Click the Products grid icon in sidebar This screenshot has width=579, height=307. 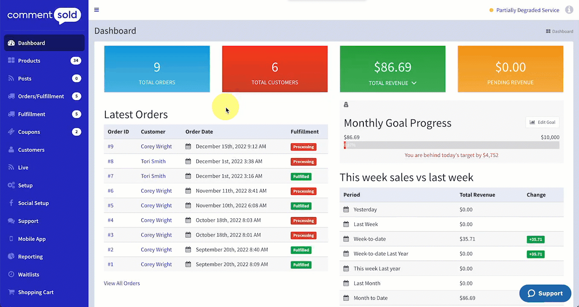[x=11, y=61]
